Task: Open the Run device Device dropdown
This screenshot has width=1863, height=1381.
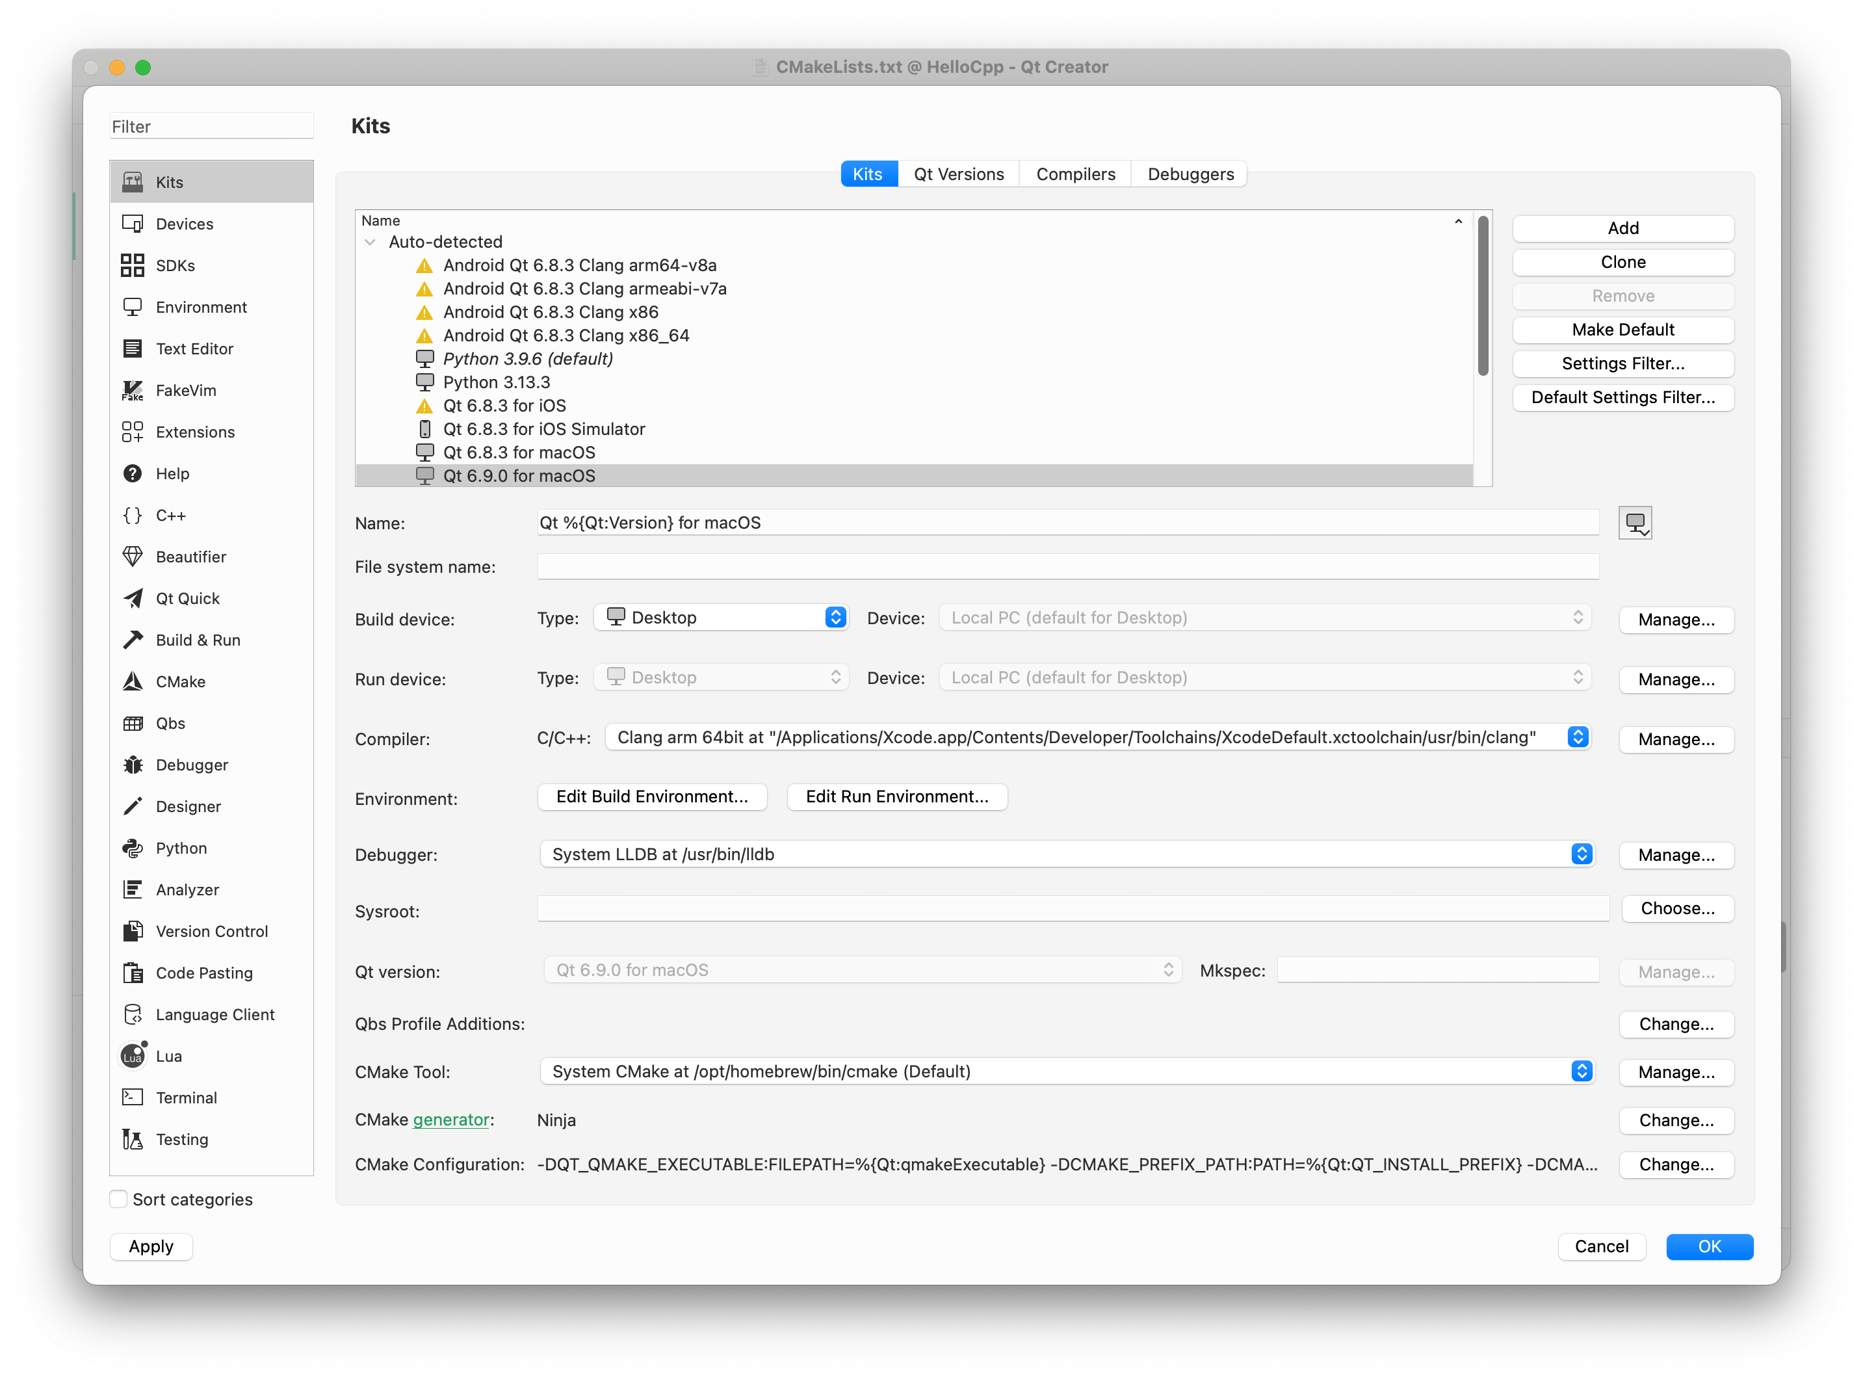Action: click(x=1264, y=677)
